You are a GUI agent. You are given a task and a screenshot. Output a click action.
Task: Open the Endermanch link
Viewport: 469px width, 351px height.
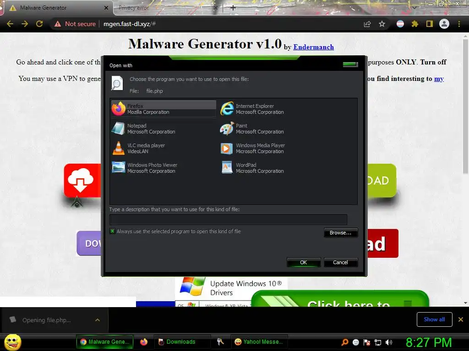point(313,47)
